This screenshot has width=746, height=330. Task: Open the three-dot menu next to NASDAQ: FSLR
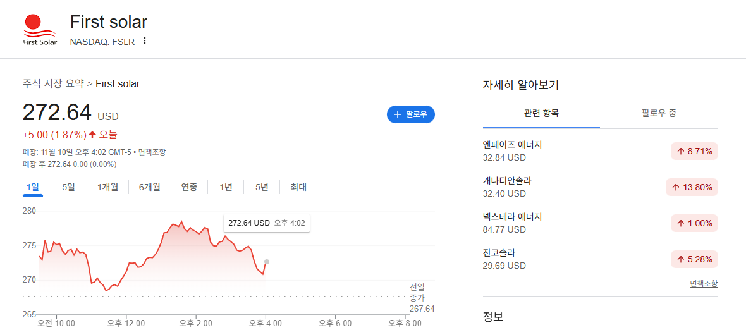click(x=145, y=41)
